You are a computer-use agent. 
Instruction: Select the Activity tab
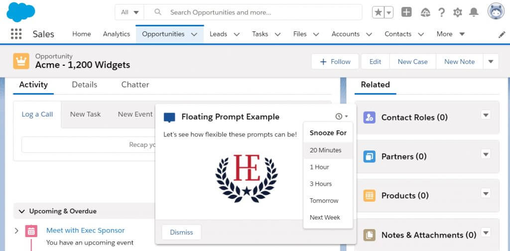[33, 85]
